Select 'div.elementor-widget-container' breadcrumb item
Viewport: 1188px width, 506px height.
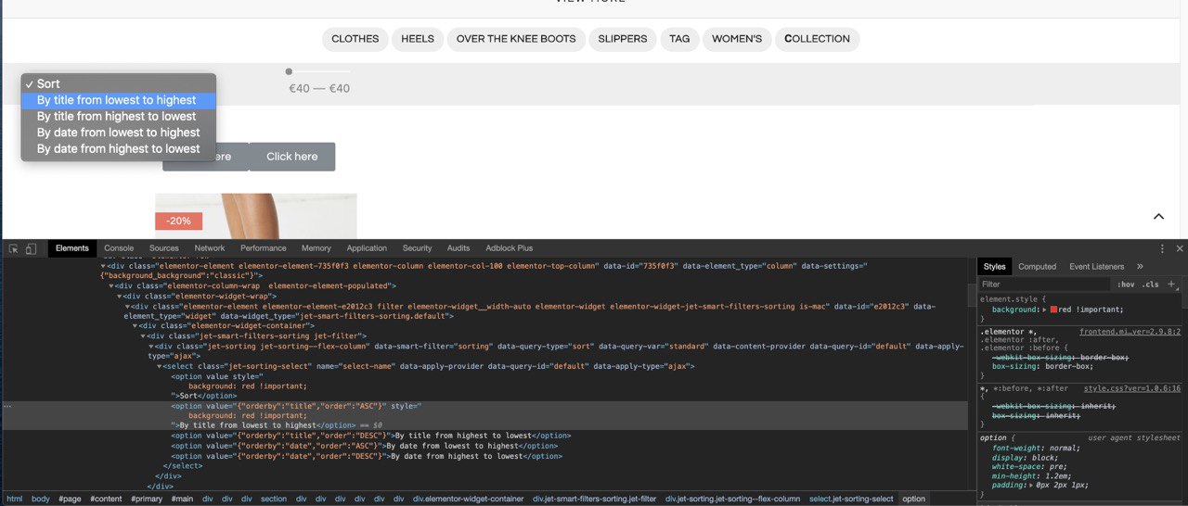coord(468,499)
